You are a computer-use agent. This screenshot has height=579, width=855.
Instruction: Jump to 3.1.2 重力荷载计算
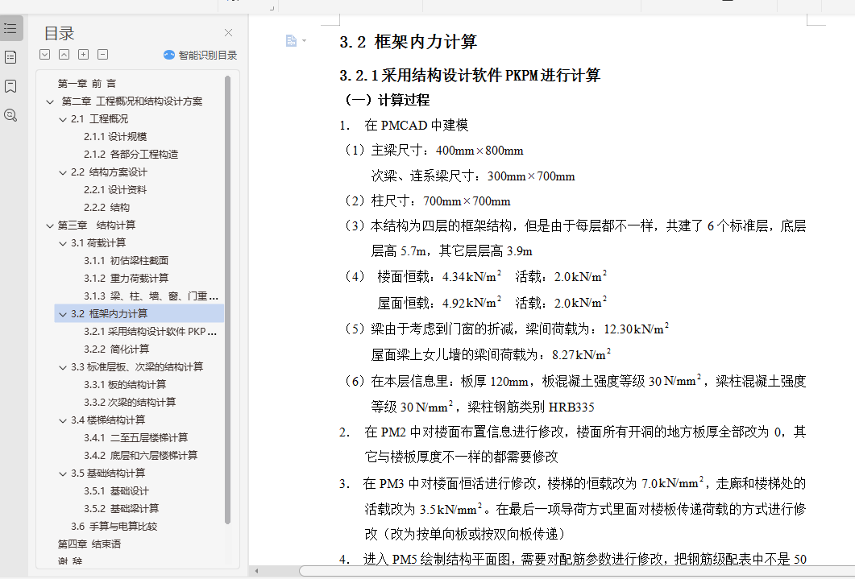[126, 279]
